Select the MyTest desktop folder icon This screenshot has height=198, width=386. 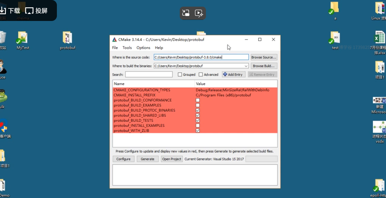(22, 38)
